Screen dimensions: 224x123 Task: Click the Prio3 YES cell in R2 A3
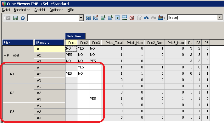coord(95,99)
